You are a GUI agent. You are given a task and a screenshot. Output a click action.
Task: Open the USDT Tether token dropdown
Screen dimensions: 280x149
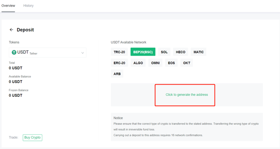(48, 53)
